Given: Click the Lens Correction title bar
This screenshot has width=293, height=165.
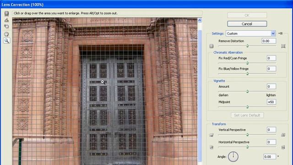Looking at the screenshot, I should click(x=146, y=4).
